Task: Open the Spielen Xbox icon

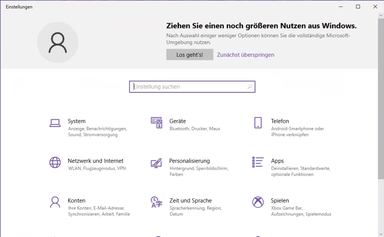Action: point(258,202)
